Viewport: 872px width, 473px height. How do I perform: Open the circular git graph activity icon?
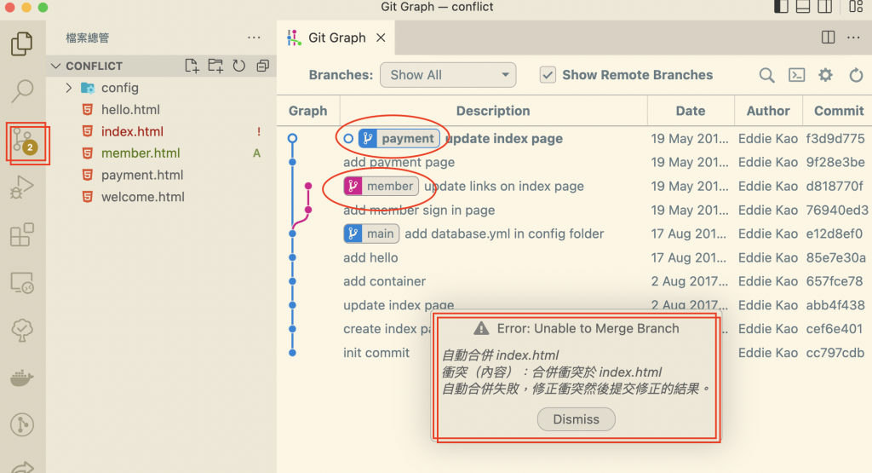click(x=22, y=425)
